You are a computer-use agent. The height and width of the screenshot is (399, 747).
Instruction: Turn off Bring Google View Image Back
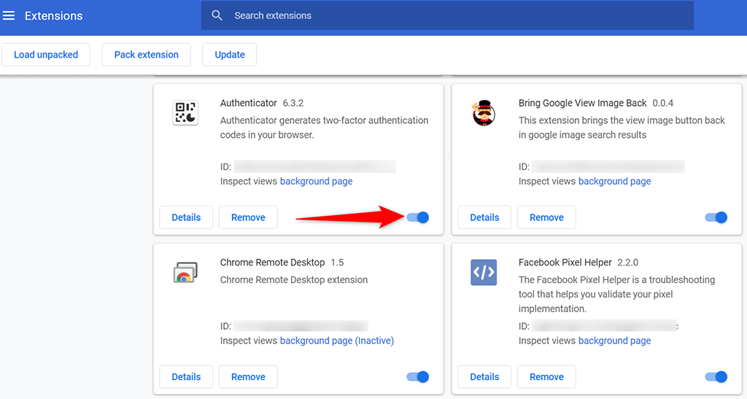716,217
